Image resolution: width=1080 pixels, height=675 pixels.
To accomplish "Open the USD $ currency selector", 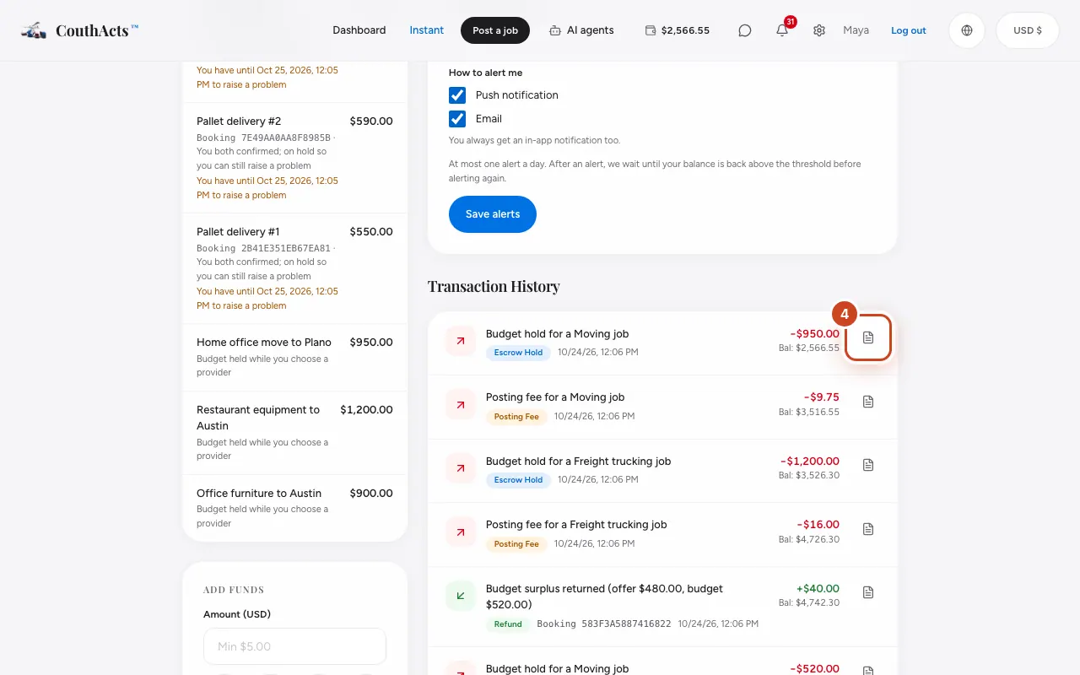I will point(1028,30).
